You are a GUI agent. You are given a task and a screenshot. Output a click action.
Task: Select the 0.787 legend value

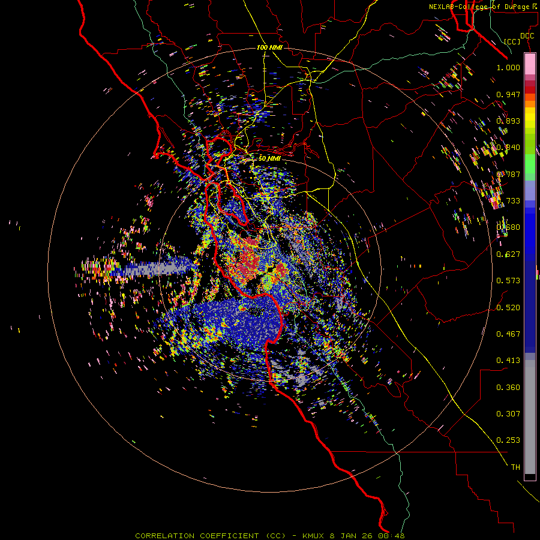coord(508,174)
